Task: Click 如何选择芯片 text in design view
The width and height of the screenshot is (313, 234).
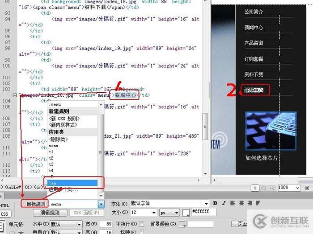Action: (262, 158)
